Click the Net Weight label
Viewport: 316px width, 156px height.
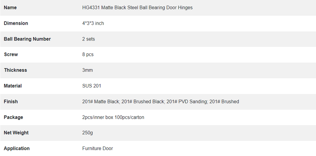[x=16, y=133]
